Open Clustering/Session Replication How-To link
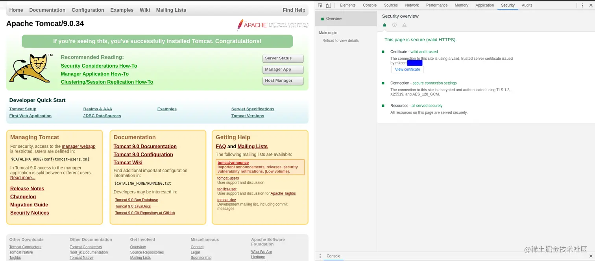Image resolution: width=595 pixels, height=261 pixels. 107,82
